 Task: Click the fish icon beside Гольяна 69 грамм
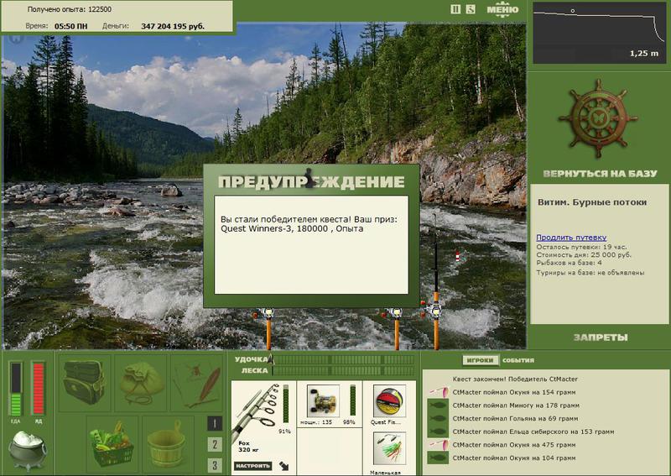pyautogui.click(x=438, y=419)
